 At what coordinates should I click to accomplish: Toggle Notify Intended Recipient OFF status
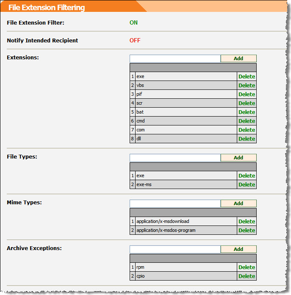(135, 41)
